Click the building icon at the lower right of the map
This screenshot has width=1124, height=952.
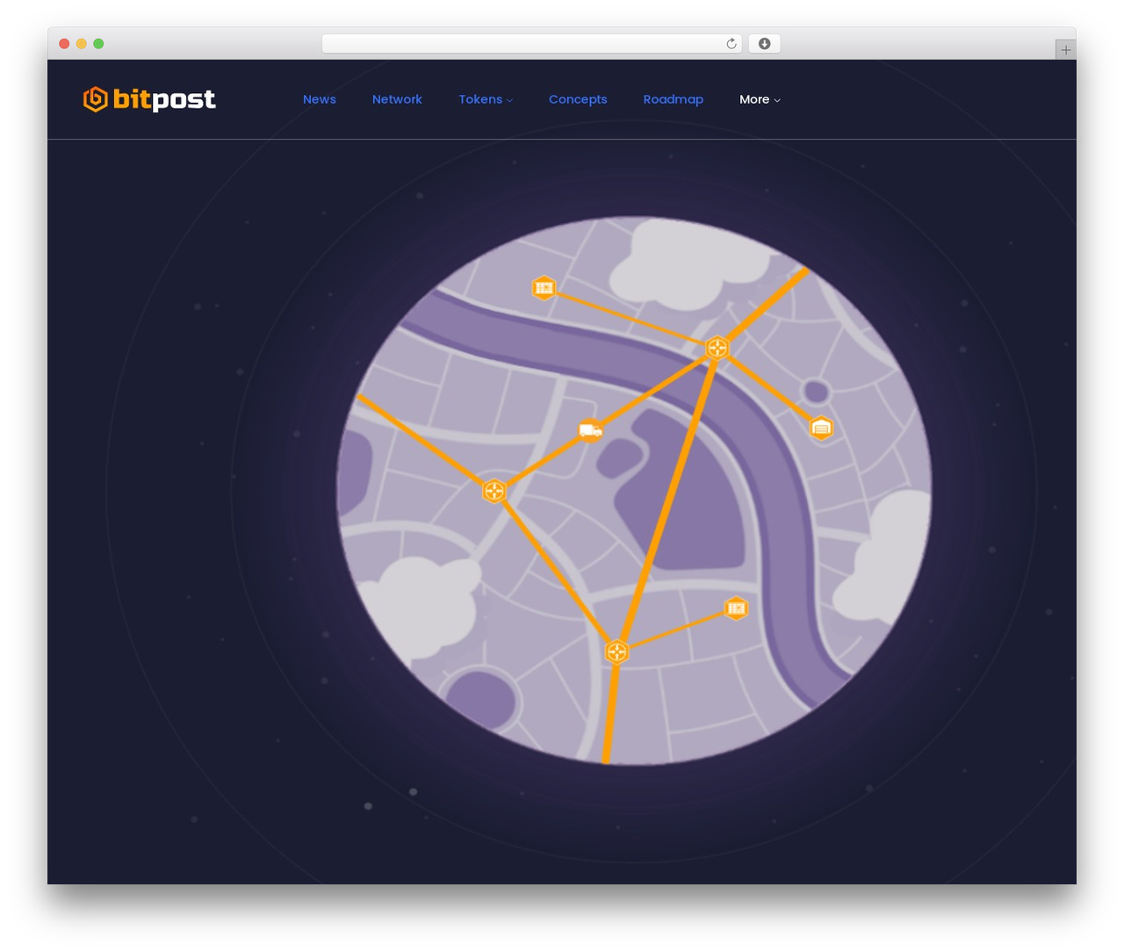[x=736, y=608]
